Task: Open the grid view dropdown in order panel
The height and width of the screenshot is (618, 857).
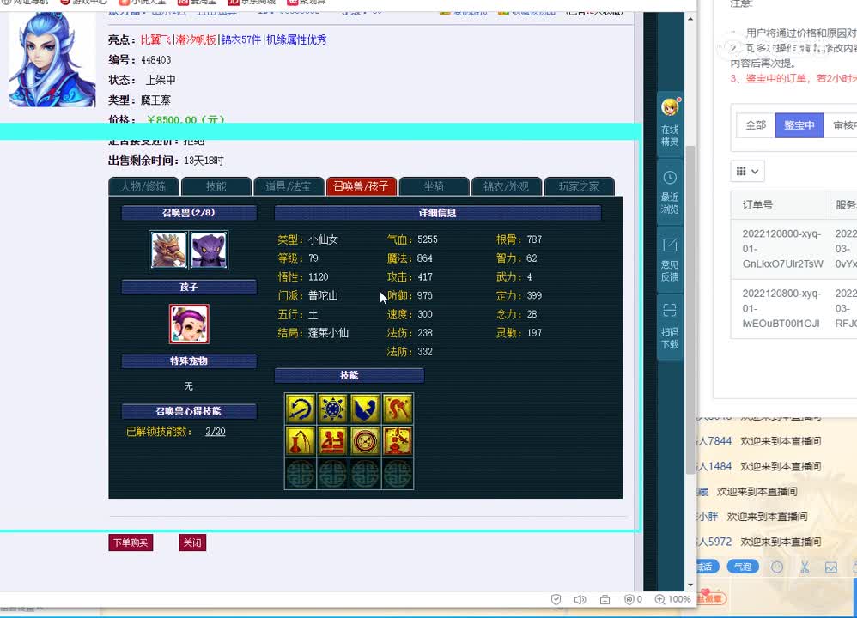Action: (x=747, y=172)
